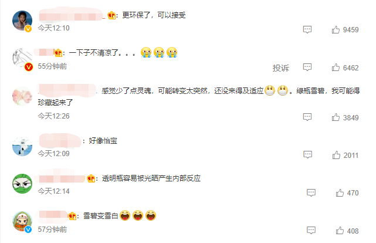
Task: Click 投诉 to report the comment
Action: click(x=281, y=68)
